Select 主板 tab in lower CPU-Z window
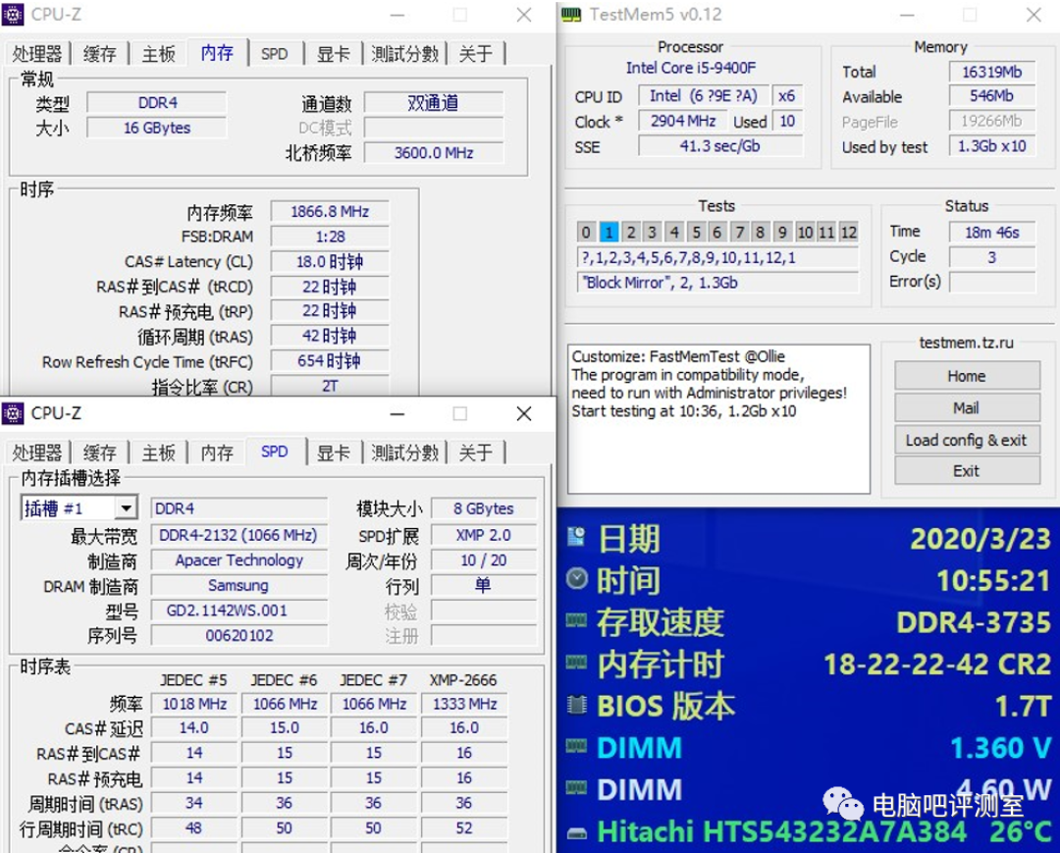 (159, 453)
